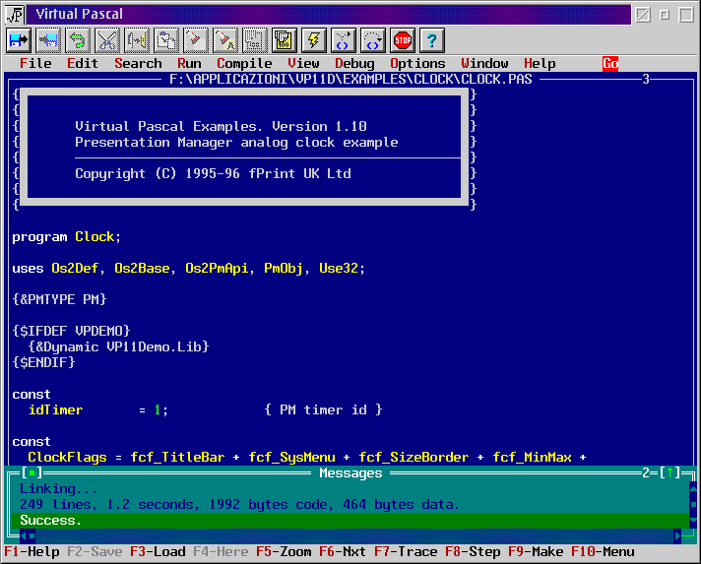Zoom the Messages window with up arrow
This screenshot has height=564, width=701.
669,472
